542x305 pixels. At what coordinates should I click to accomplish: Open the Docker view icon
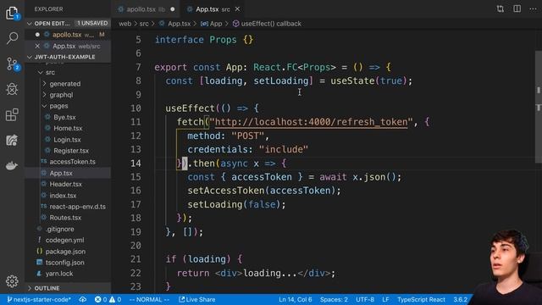(x=12, y=166)
